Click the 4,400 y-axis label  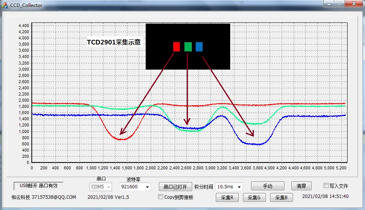[x=24, y=26]
